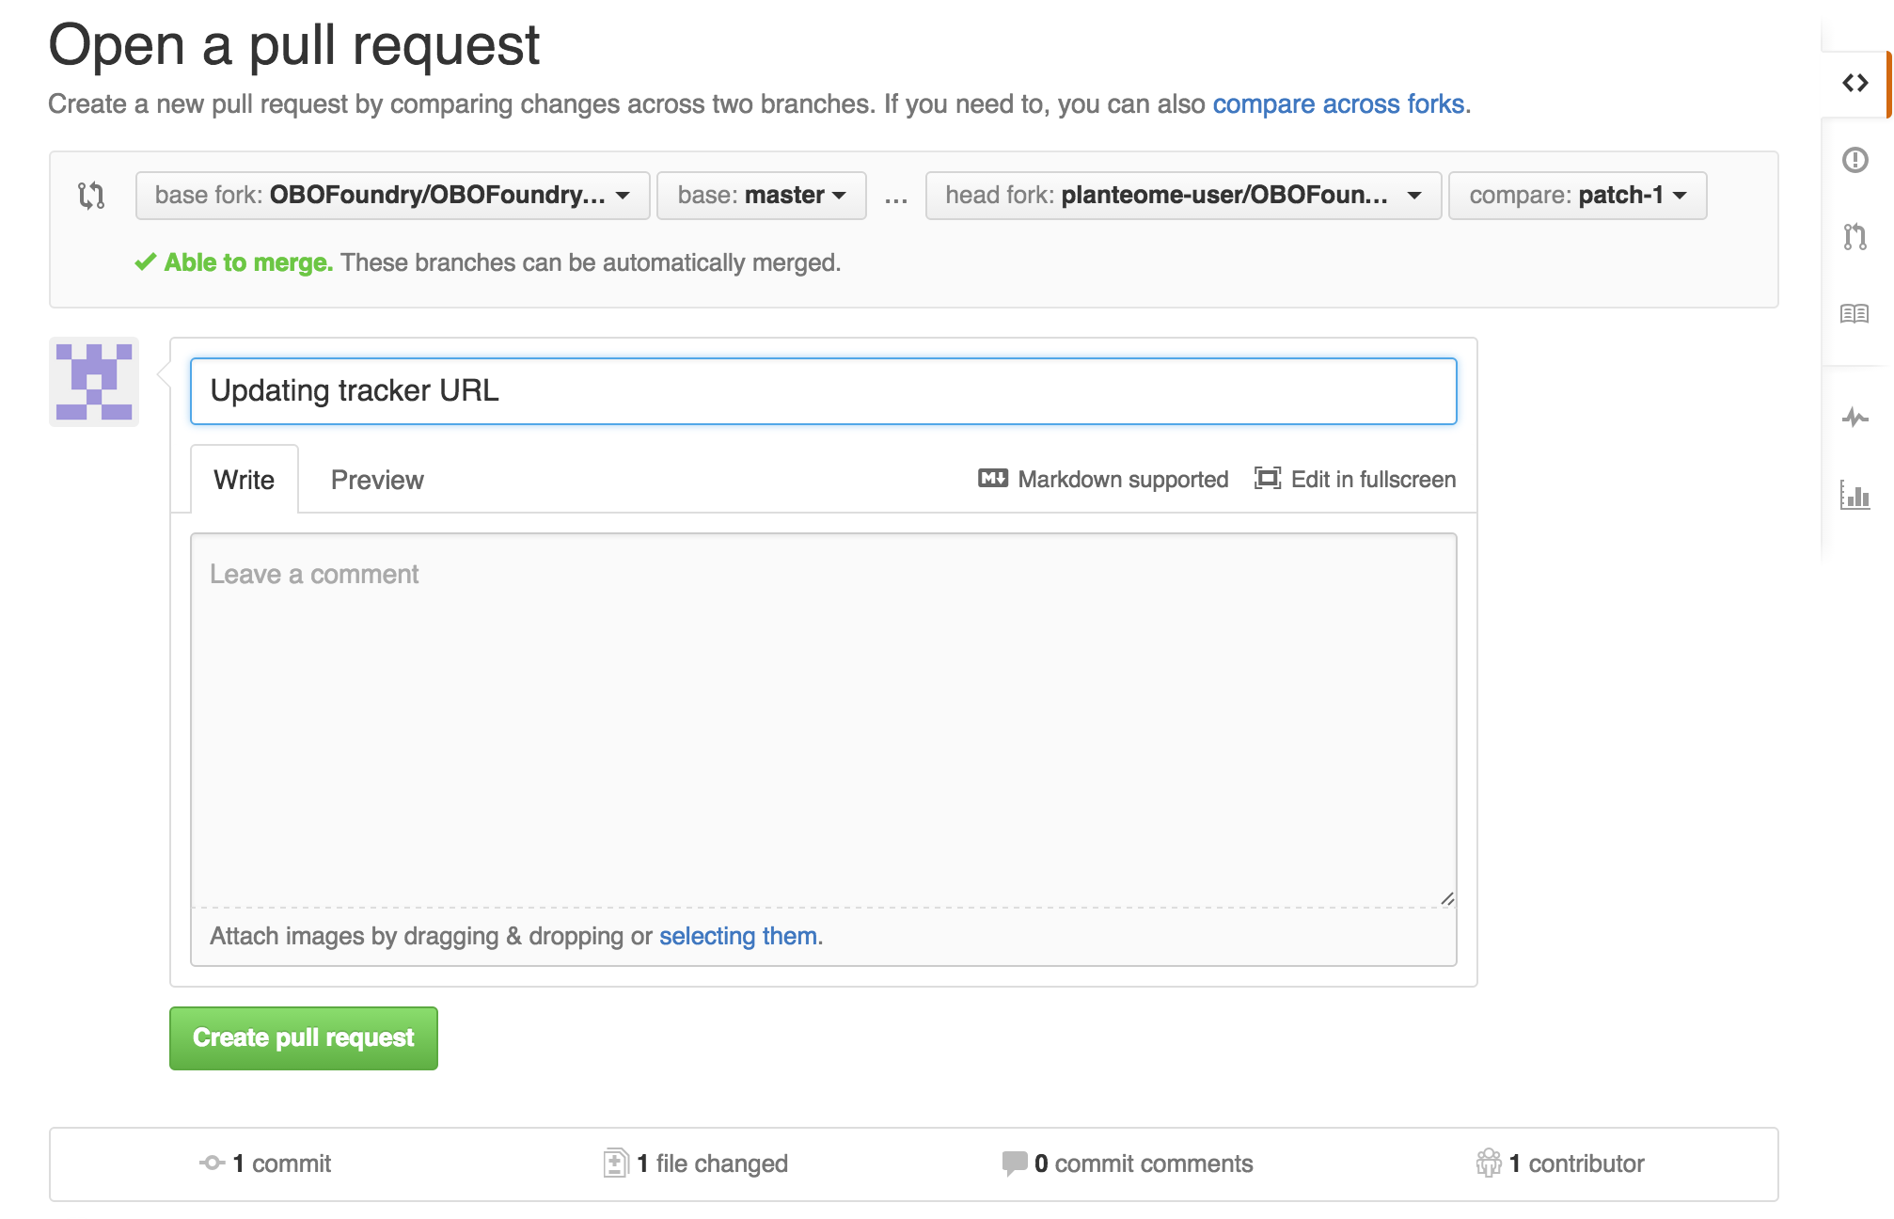The width and height of the screenshot is (1894, 1219).
Task: Open the Wiki book icon
Action: click(x=1855, y=313)
